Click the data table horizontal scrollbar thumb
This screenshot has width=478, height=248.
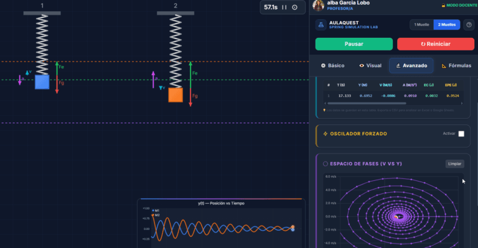367,103
